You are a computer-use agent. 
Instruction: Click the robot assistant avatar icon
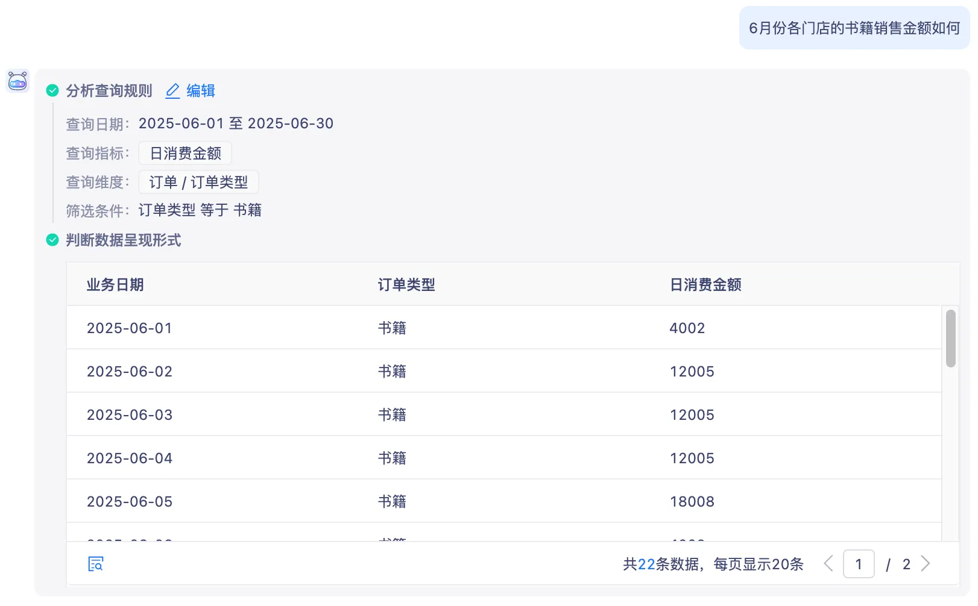(17, 81)
